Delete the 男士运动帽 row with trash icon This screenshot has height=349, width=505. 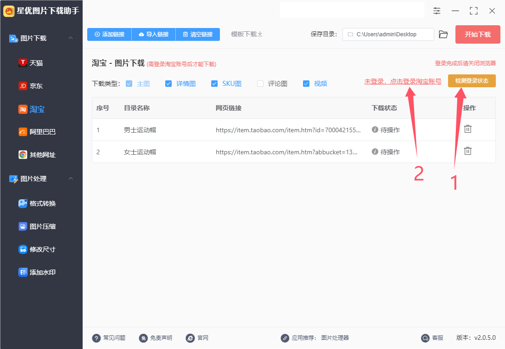[x=468, y=129]
